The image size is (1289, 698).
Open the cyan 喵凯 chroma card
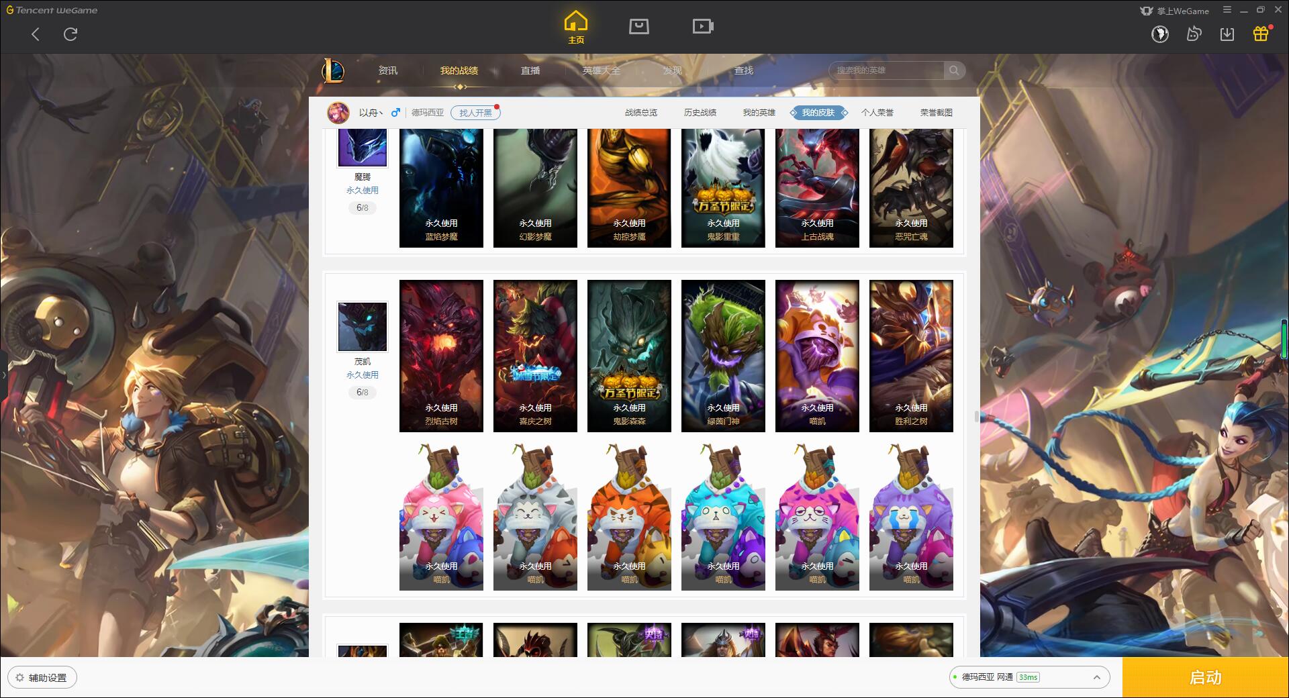click(723, 516)
